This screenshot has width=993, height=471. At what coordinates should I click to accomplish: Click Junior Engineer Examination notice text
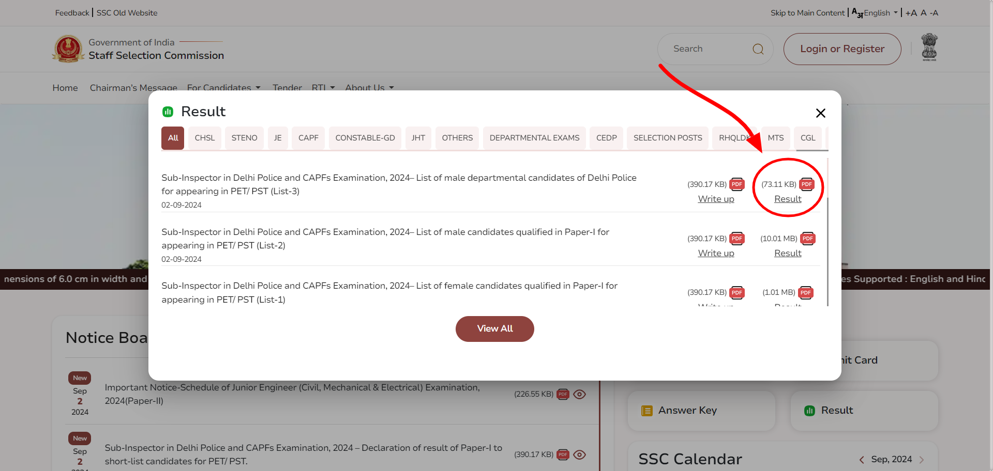pyautogui.click(x=292, y=395)
